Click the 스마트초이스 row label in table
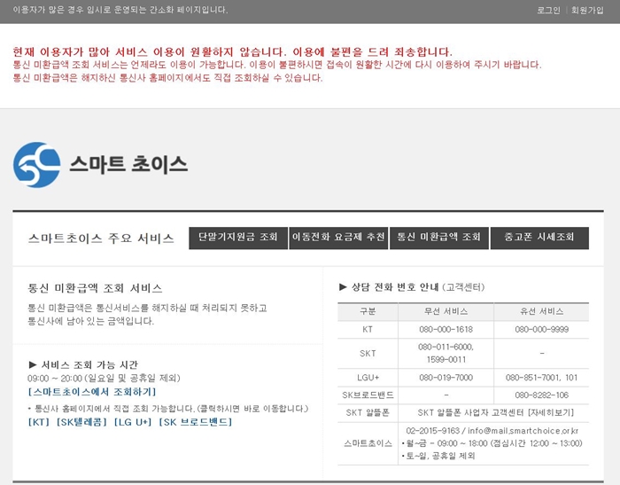Screen dimensions: 620x485 pos(368,443)
